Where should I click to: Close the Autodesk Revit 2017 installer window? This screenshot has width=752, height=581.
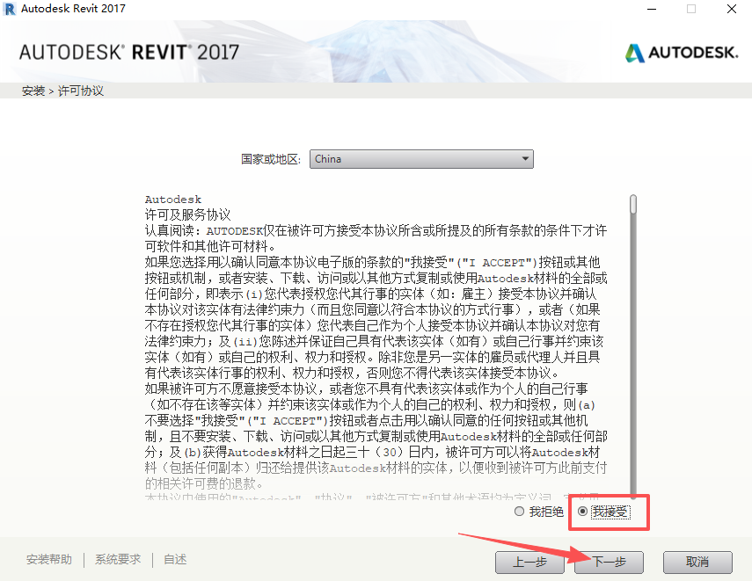[x=732, y=9]
